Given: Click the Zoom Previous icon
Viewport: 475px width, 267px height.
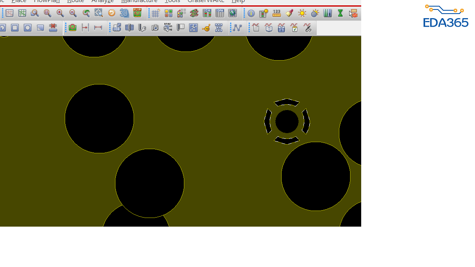Looking at the screenshot, I should pyautogui.click(x=86, y=13).
